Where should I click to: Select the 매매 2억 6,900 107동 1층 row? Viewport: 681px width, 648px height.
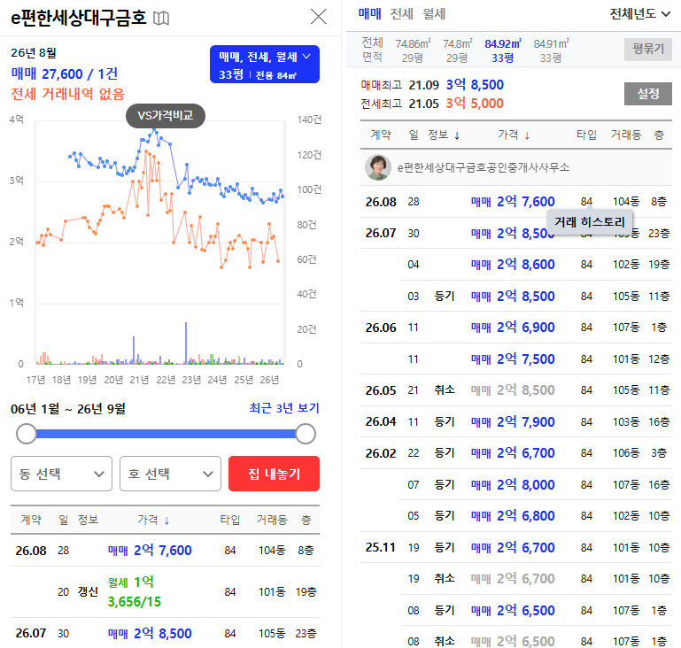point(516,328)
